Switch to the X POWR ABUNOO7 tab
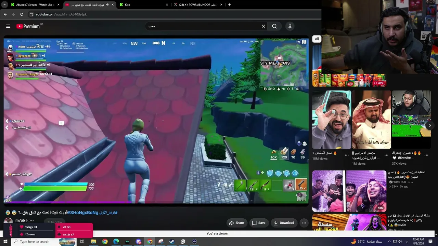The height and width of the screenshot is (246, 438). (198, 5)
